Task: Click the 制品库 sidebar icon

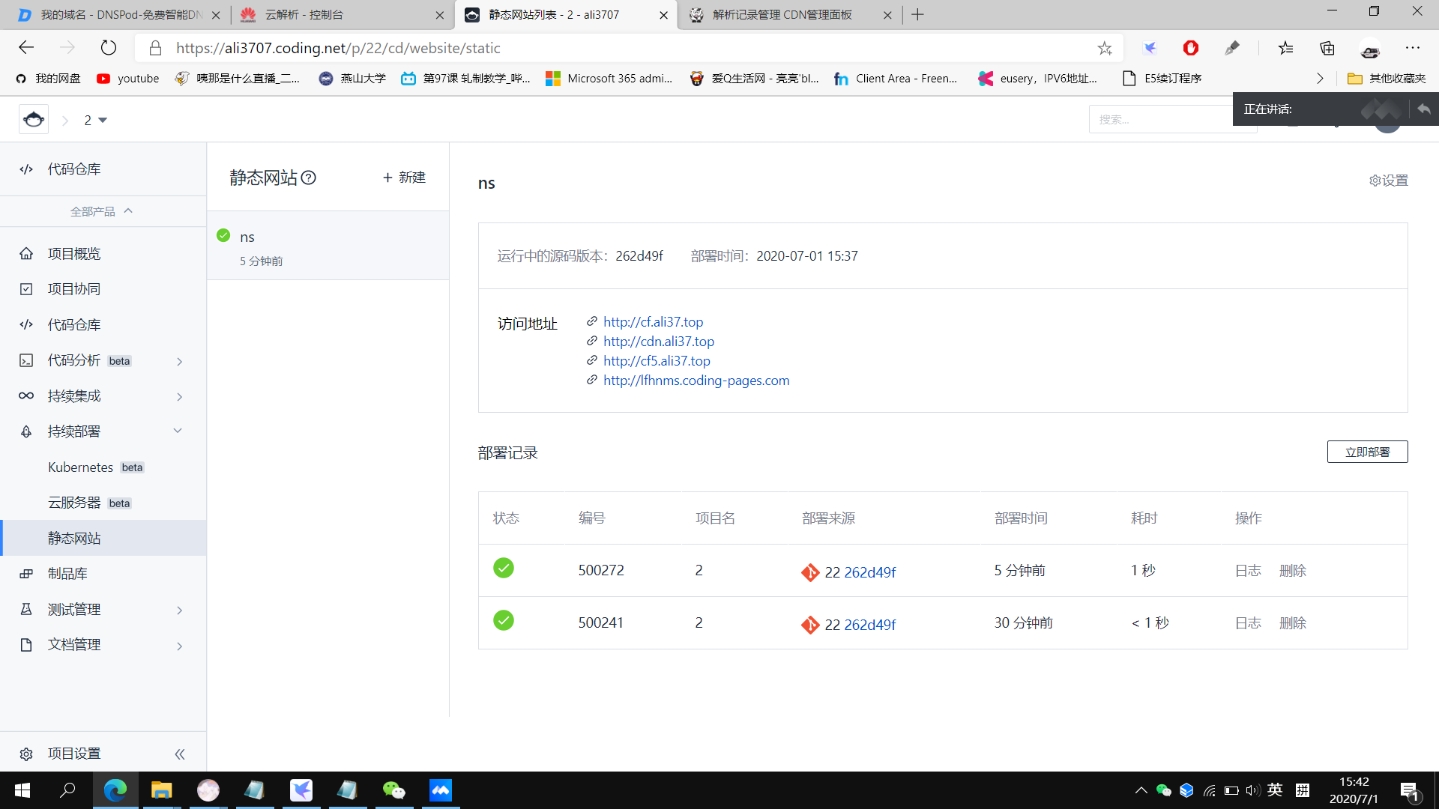Action: [x=26, y=574]
